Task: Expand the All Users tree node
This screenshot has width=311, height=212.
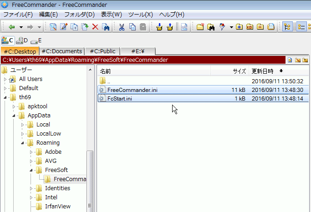Action: [5, 79]
